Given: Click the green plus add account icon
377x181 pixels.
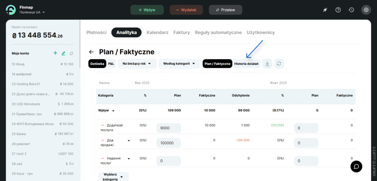Looking at the screenshot, I should click(x=55, y=53).
